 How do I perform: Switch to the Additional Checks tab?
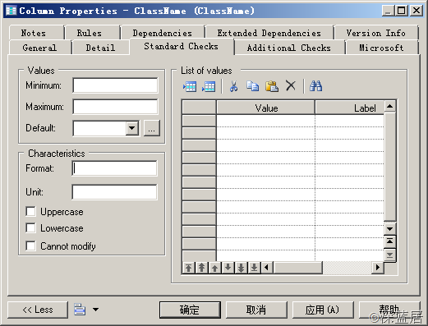[x=289, y=48]
